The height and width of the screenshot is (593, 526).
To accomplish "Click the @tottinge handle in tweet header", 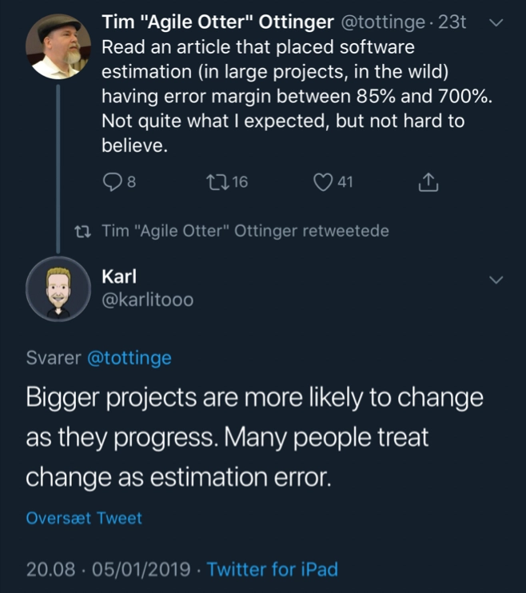I will (x=383, y=22).
